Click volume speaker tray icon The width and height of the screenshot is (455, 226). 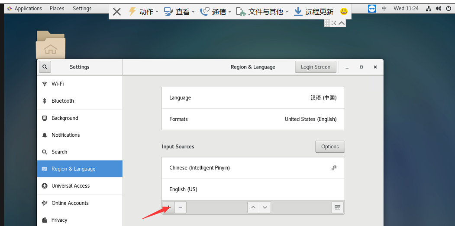tap(438, 9)
